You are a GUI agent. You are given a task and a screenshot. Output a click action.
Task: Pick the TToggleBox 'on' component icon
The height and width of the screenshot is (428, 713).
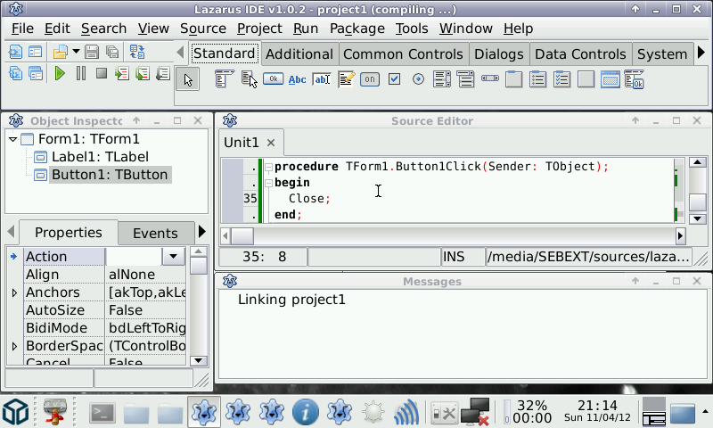(x=370, y=79)
